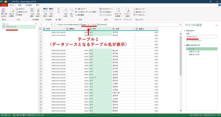Open the データ型: すべて dropdown

pyautogui.click(x=81, y=9)
